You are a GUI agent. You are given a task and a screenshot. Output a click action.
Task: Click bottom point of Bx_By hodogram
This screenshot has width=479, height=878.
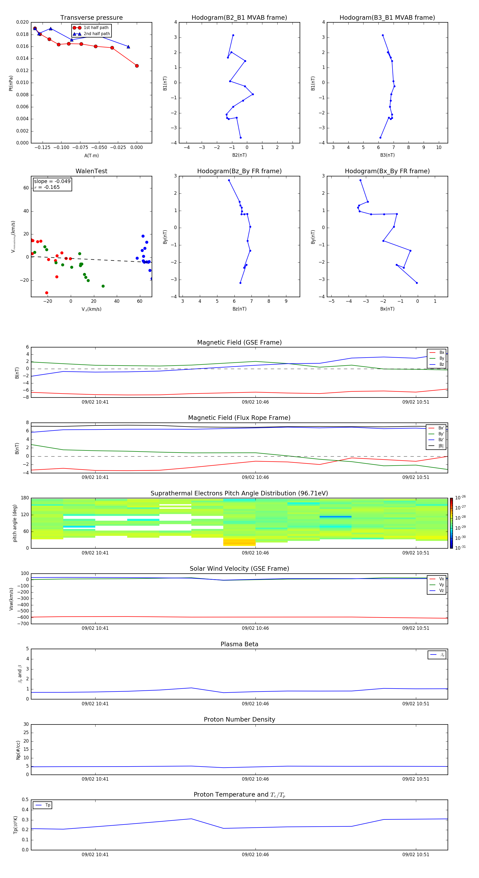coord(417,283)
